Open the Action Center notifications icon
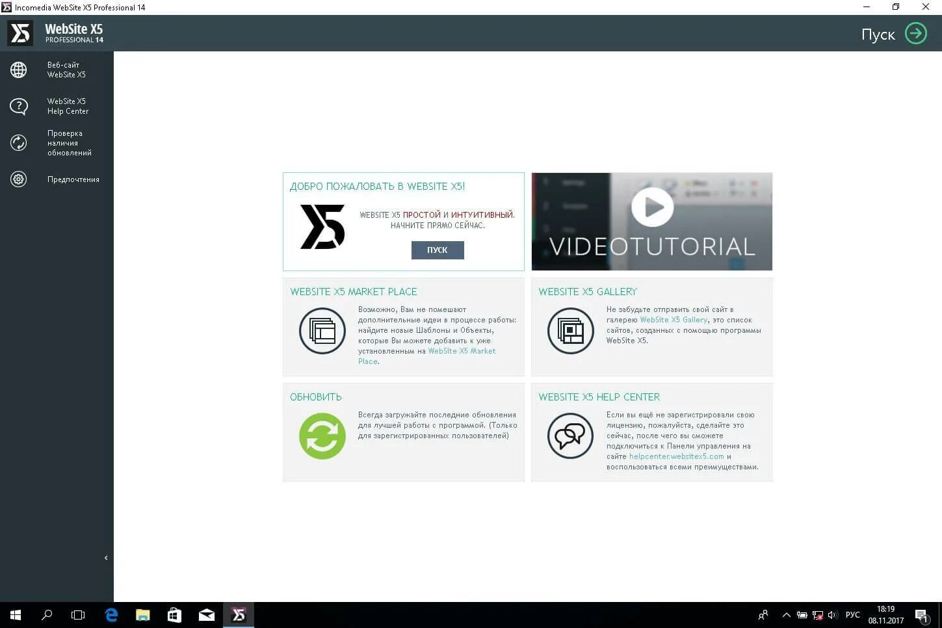This screenshot has height=628, width=942. (x=922, y=615)
